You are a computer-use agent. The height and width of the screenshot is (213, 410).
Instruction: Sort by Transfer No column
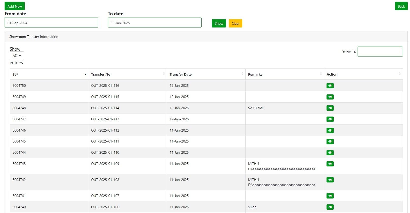pos(127,74)
